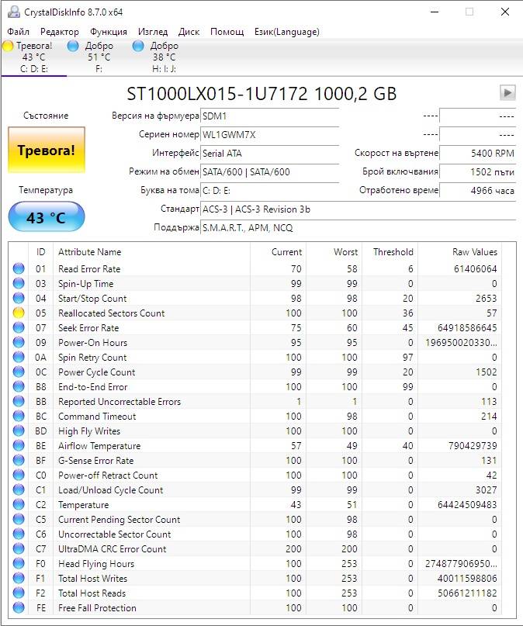Click the next disk arrow button
The width and height of the screenshot is (523, 626).
pos(507,93)
